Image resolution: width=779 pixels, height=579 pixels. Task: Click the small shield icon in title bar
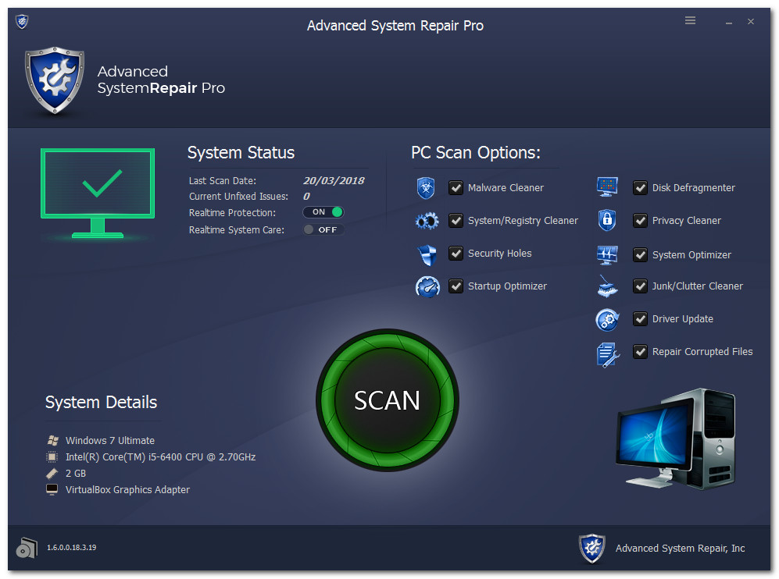22,21
